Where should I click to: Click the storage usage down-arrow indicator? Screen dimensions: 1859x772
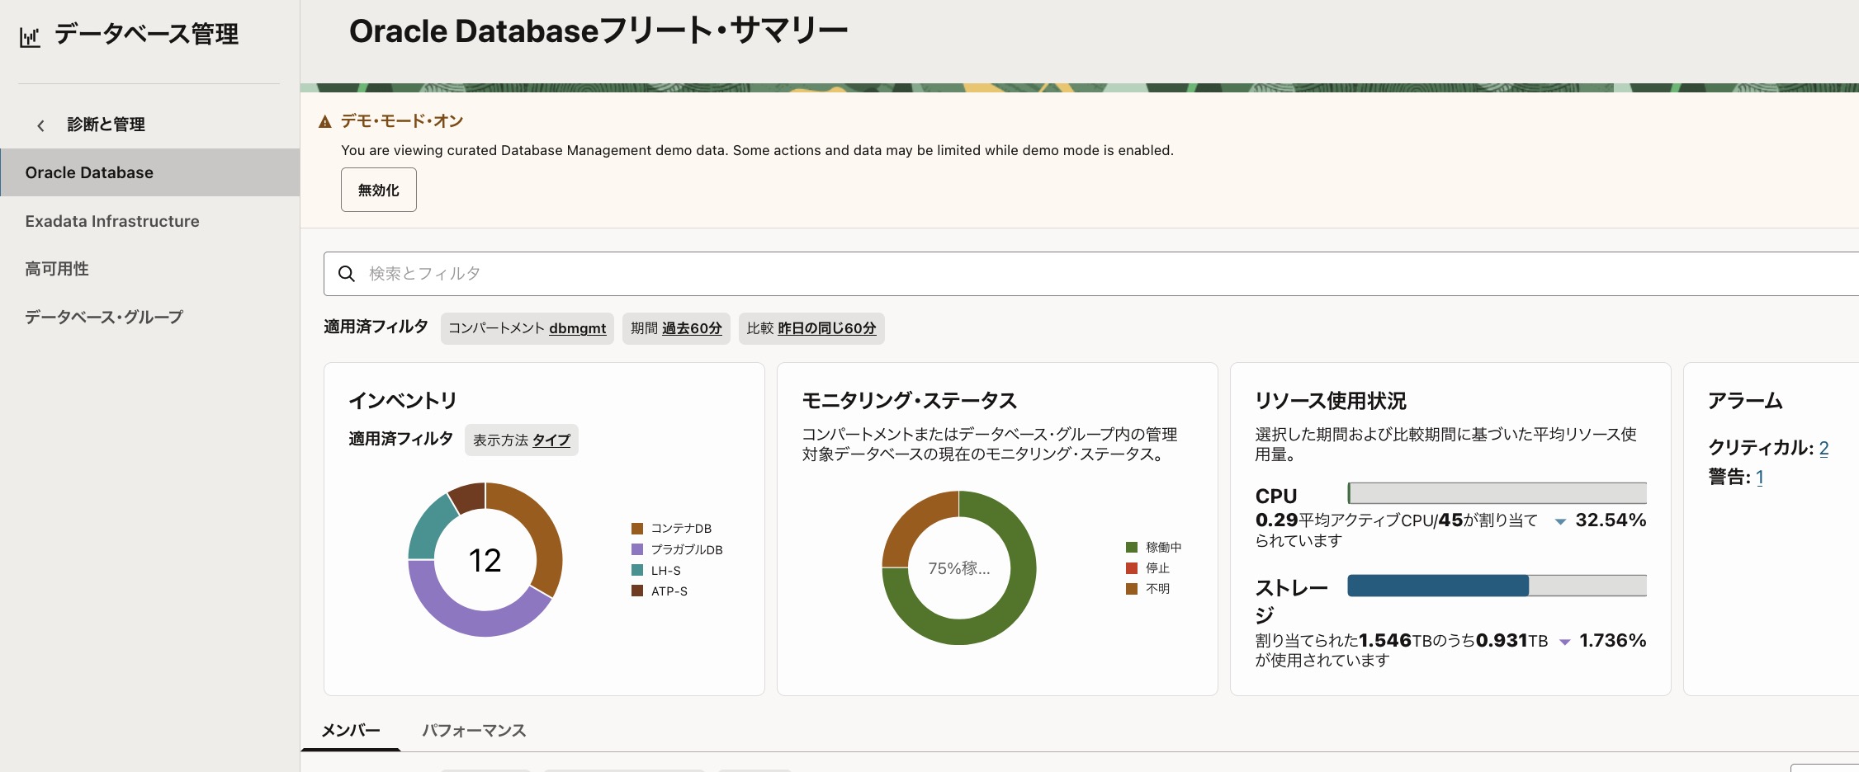coord(1564,642)
